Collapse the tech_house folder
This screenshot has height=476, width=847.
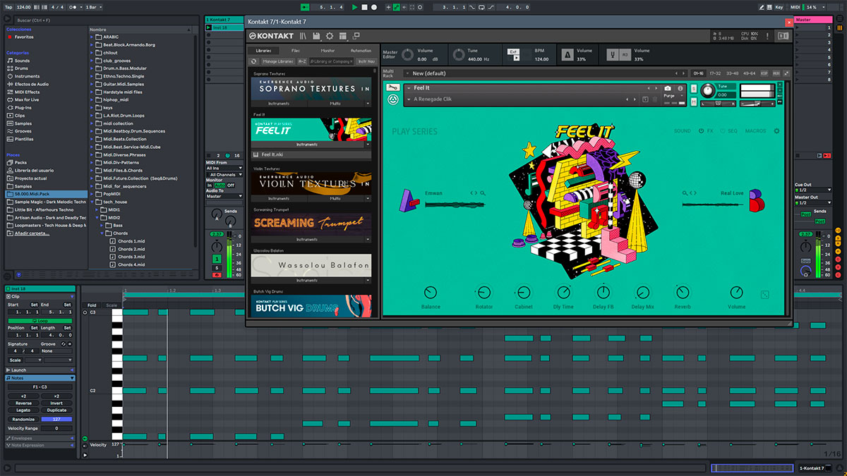[92, 202]
